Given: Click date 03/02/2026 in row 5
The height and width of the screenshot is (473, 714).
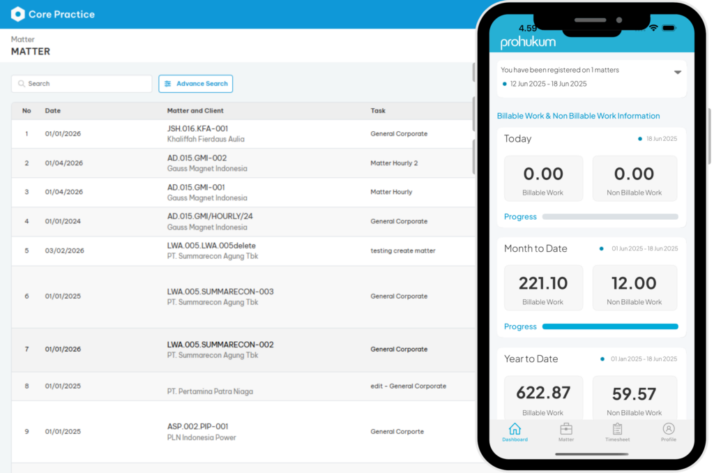Looking at the screenshot, I should pyautogui.click(x=65, y=250).
